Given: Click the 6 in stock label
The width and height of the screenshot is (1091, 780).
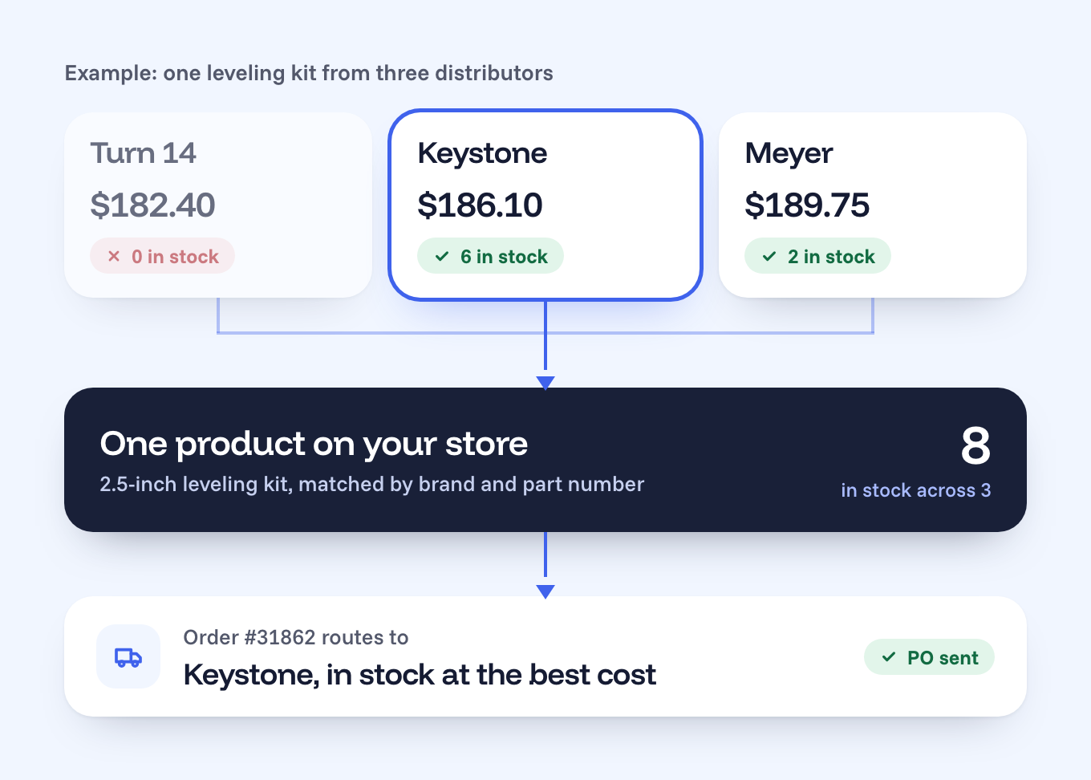Looking at the screenshot, I should click(x=504, y=257).
